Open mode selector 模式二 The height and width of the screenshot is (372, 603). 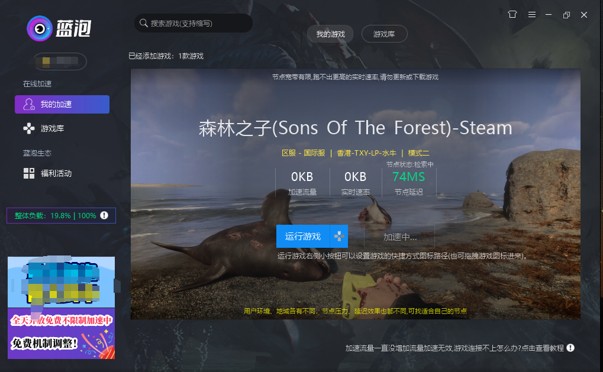coord(418,153)
